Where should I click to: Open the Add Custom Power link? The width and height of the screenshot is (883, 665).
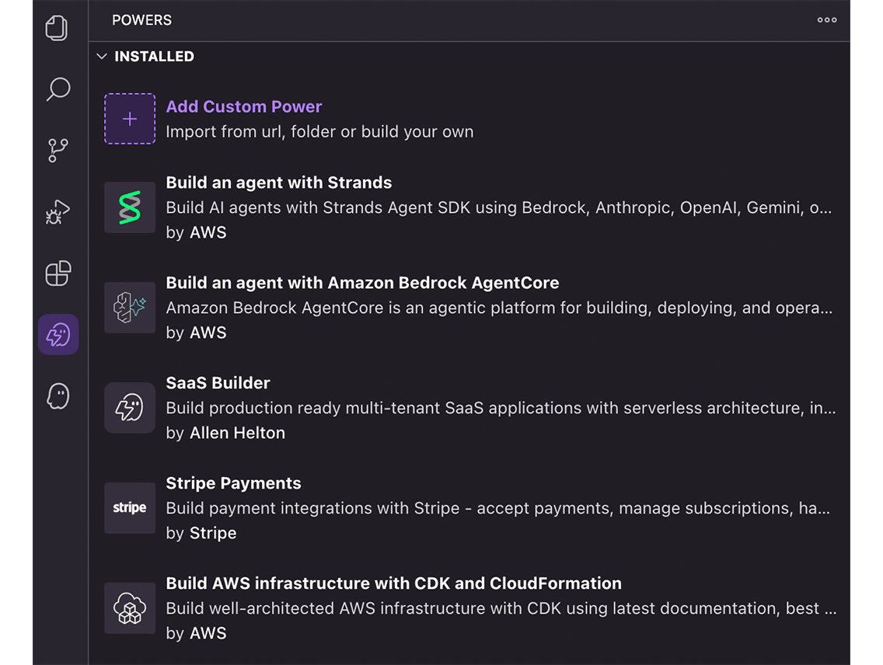tap(244, 106)
